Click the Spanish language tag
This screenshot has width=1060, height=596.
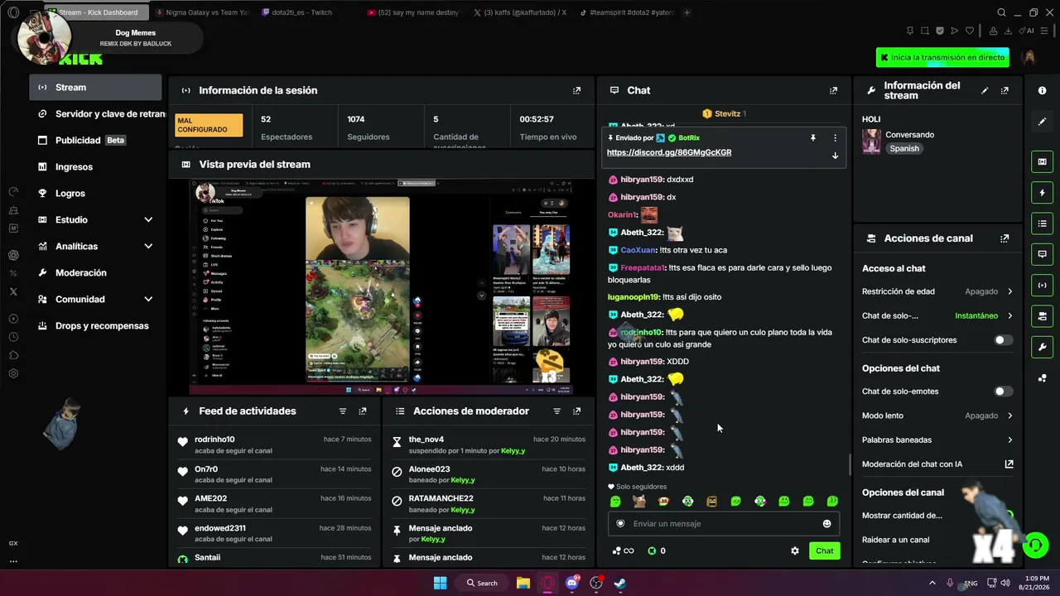point(904,149)
